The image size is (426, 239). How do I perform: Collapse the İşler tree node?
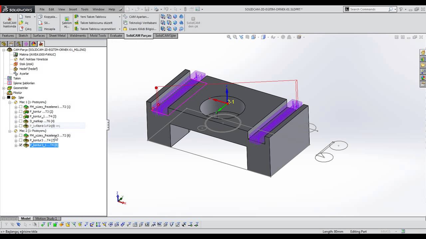click(4, 98)
